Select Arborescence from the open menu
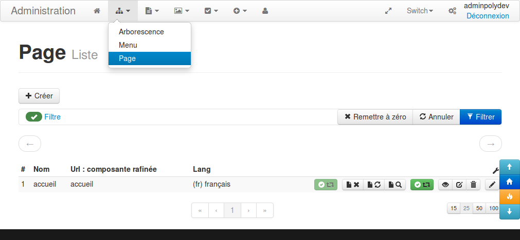Viewport: 520px width, 240px height. (141, 32)
